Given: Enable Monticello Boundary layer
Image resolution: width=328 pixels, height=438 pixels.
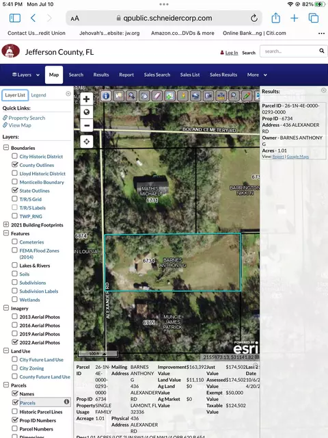Looking at the screenshot, I should (14, 182).
